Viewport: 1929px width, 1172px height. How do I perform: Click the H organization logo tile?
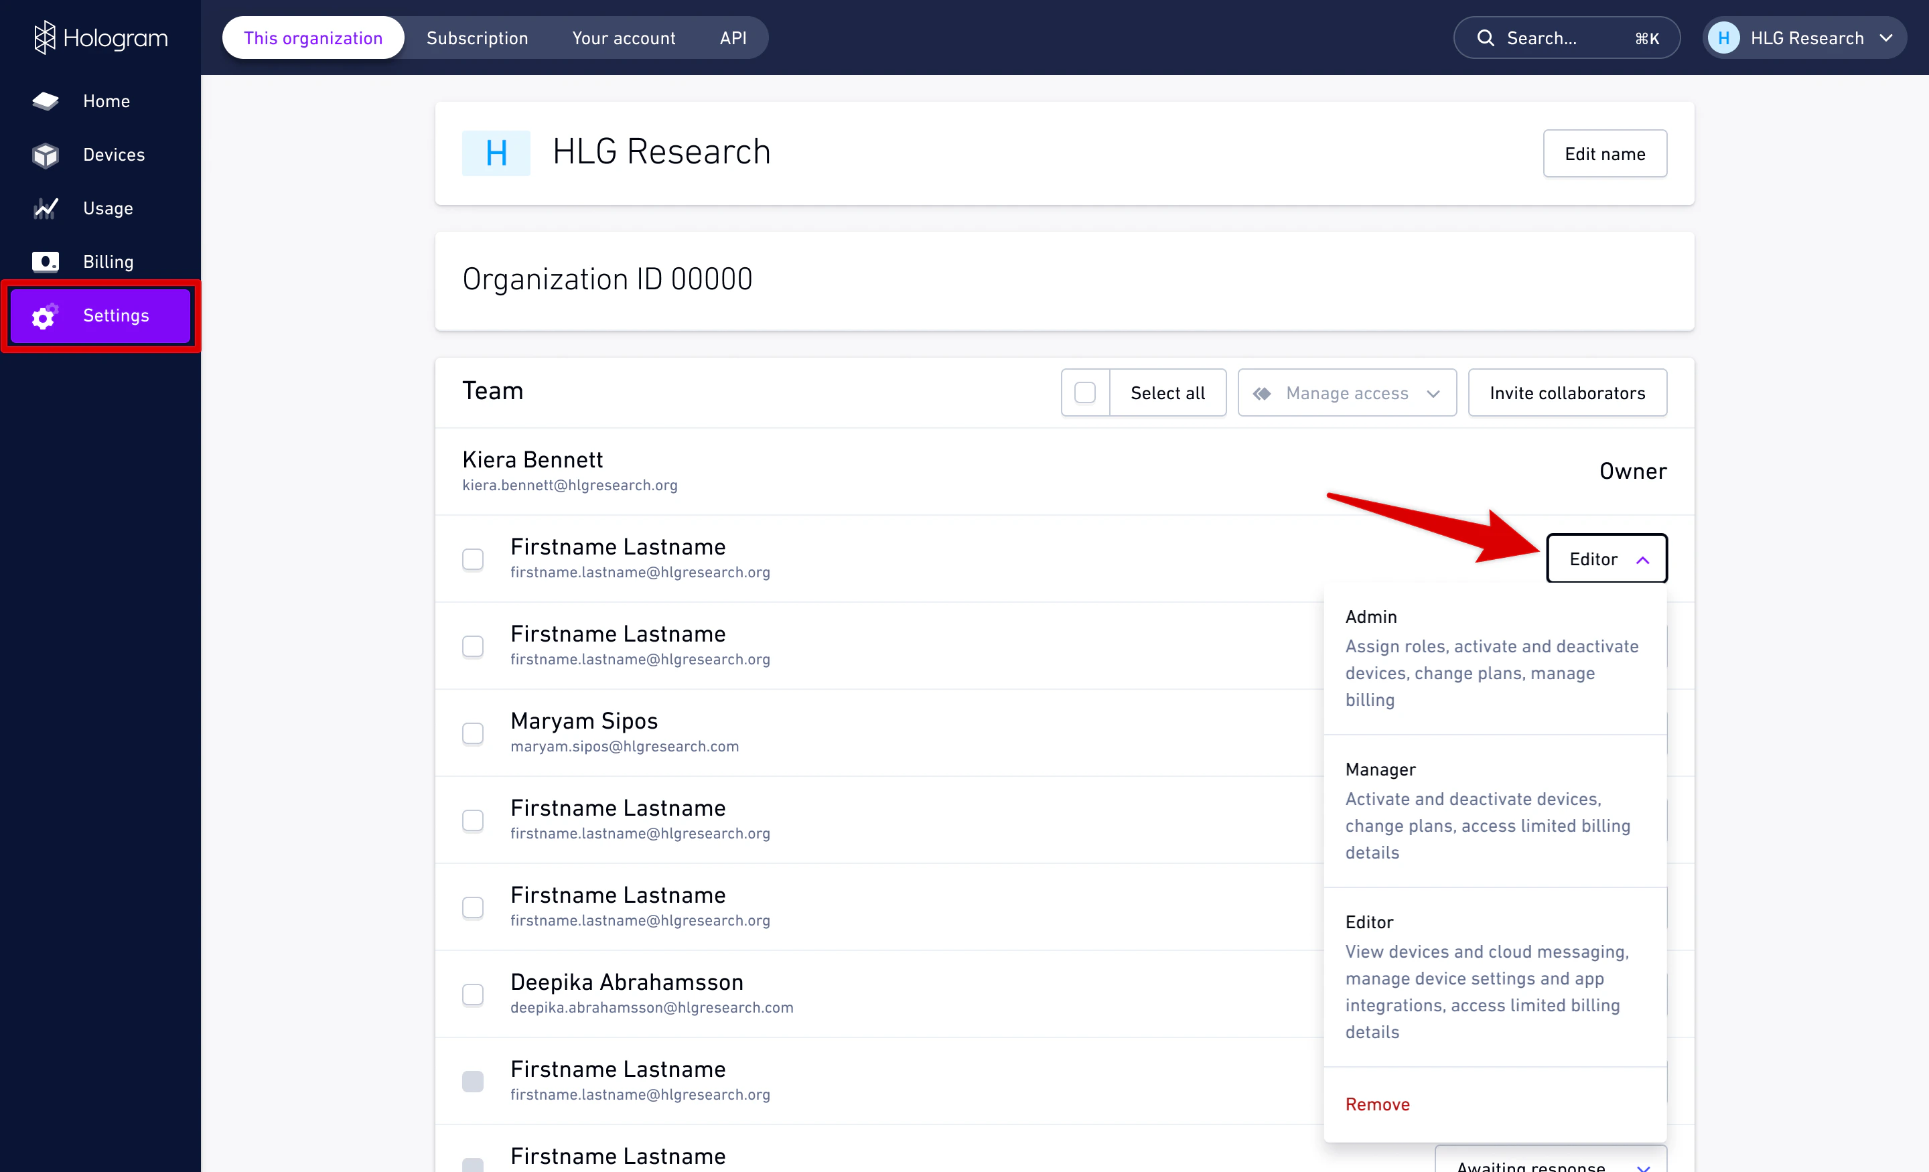(x=496, y=153)
